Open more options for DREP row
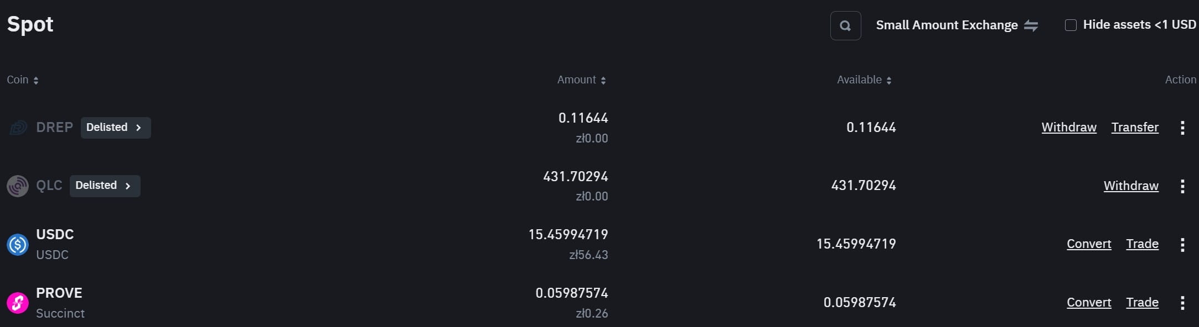Screen dimensions: 1199x327 1182,128
